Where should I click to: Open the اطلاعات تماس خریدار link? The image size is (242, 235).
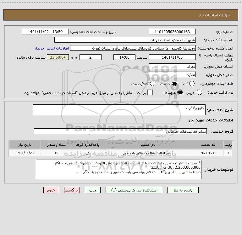coord(52,48)
